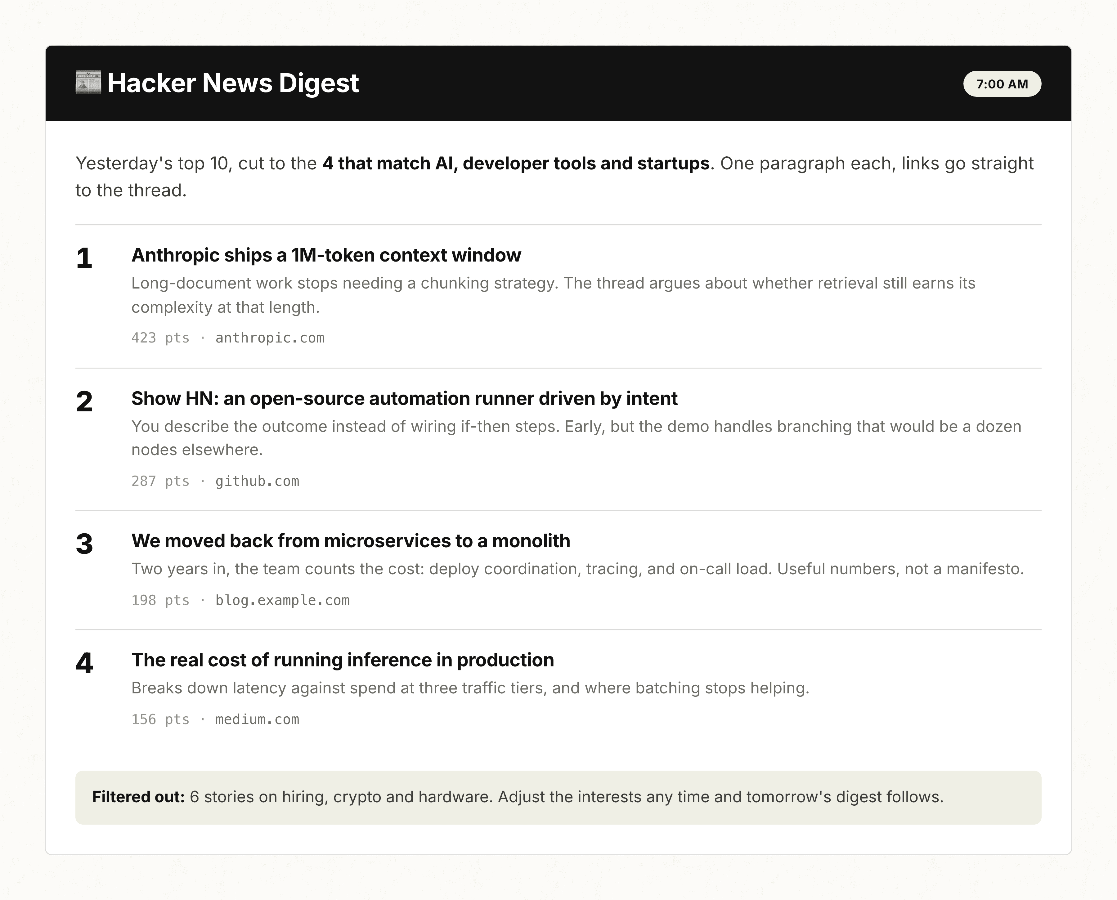Click the 156 pts score
Viewport: 1117px width, 900px height.
pyautogui.click(x=160, y=719)
